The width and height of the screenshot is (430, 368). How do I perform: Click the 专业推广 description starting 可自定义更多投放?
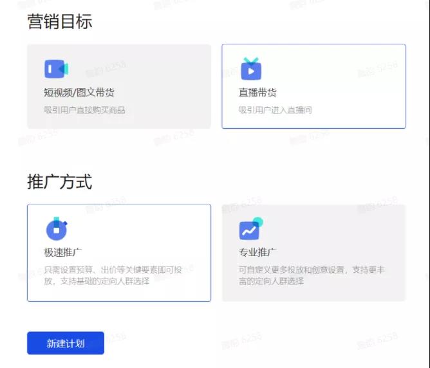(312, 275)
